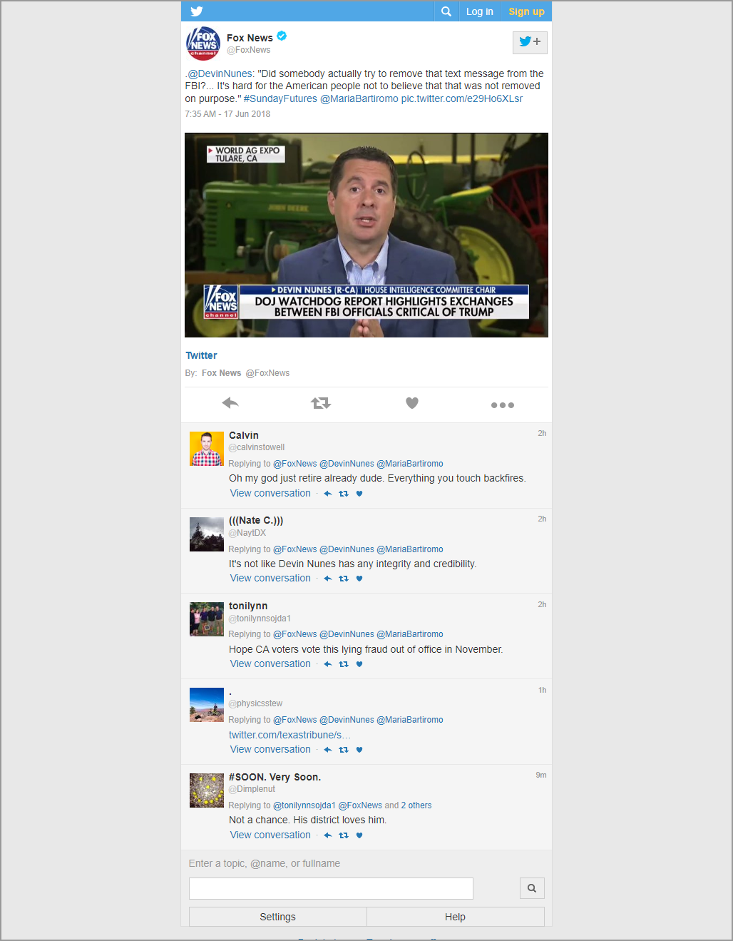The image size is (733, 941).
Task: Click Fox News in the 'By:' byline
Action: 221,373
